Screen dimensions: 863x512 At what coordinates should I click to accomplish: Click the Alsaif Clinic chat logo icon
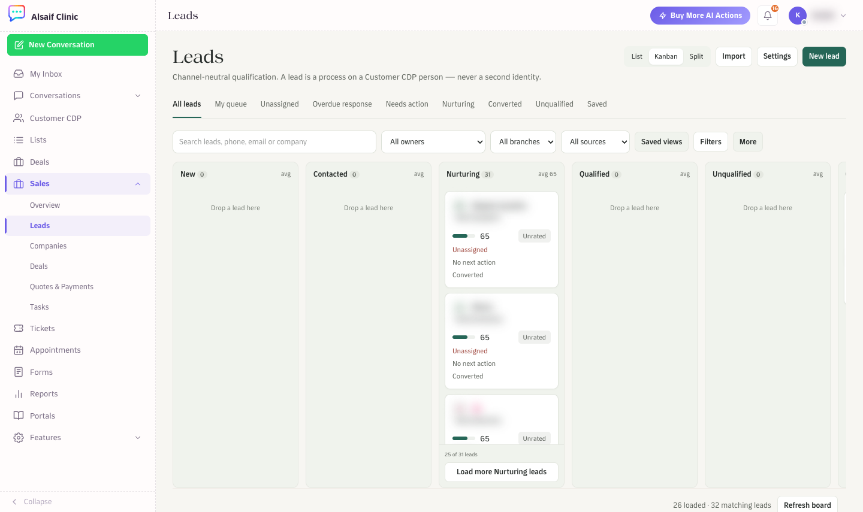[x=17, y=13]
